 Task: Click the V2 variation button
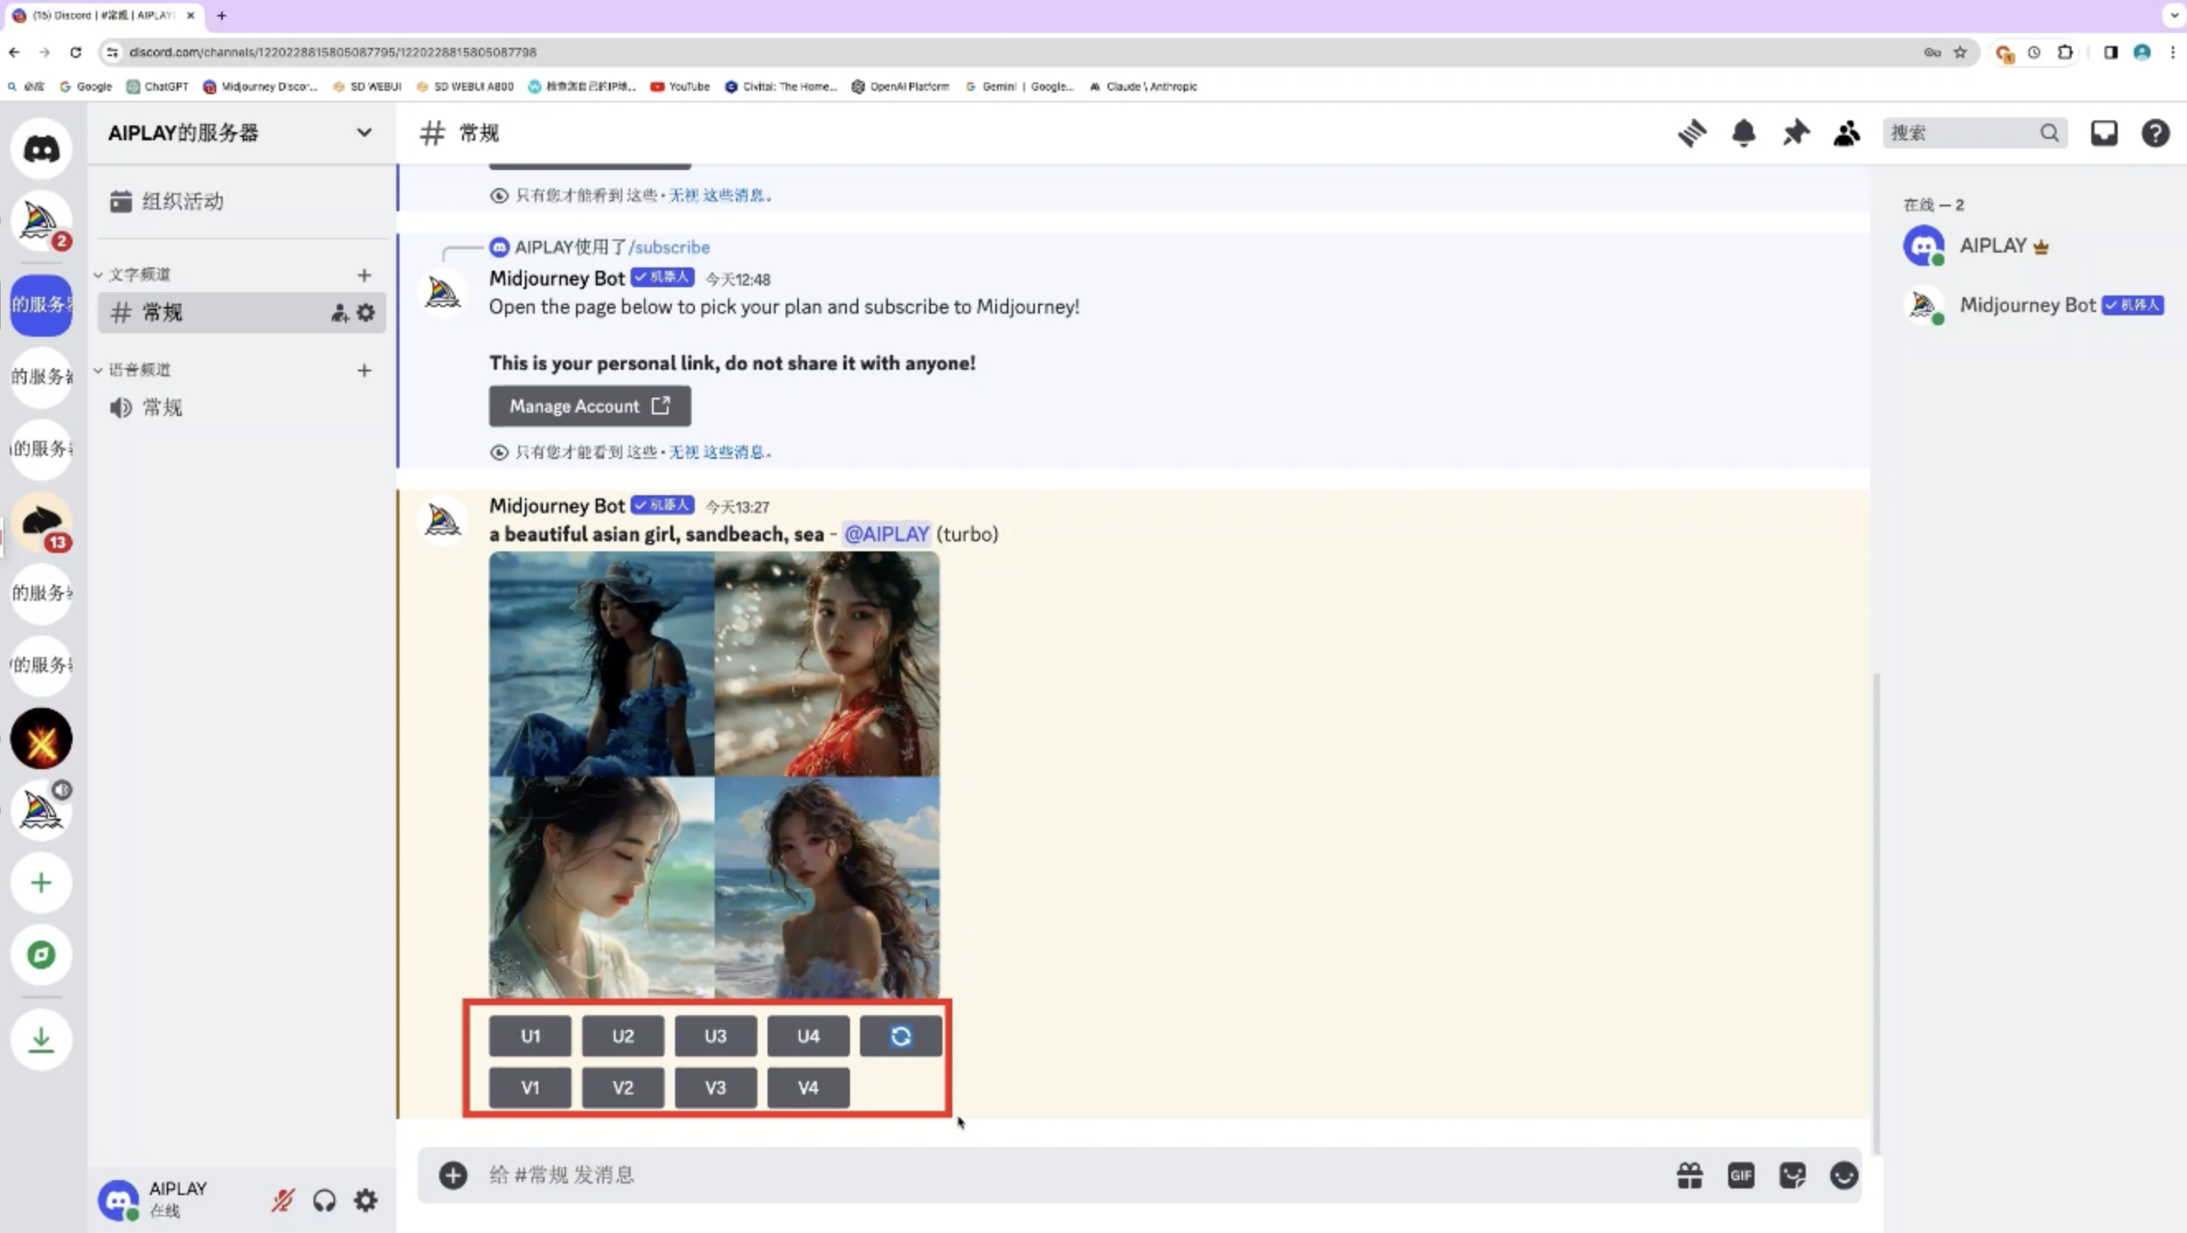click(622, 1088)
